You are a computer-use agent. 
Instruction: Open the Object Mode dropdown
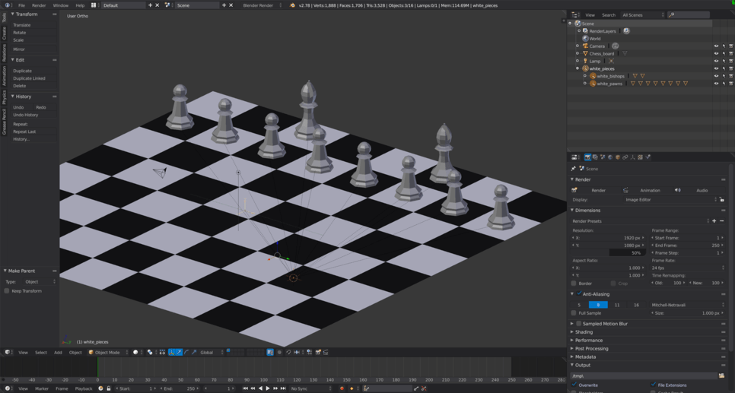[107, 353]
